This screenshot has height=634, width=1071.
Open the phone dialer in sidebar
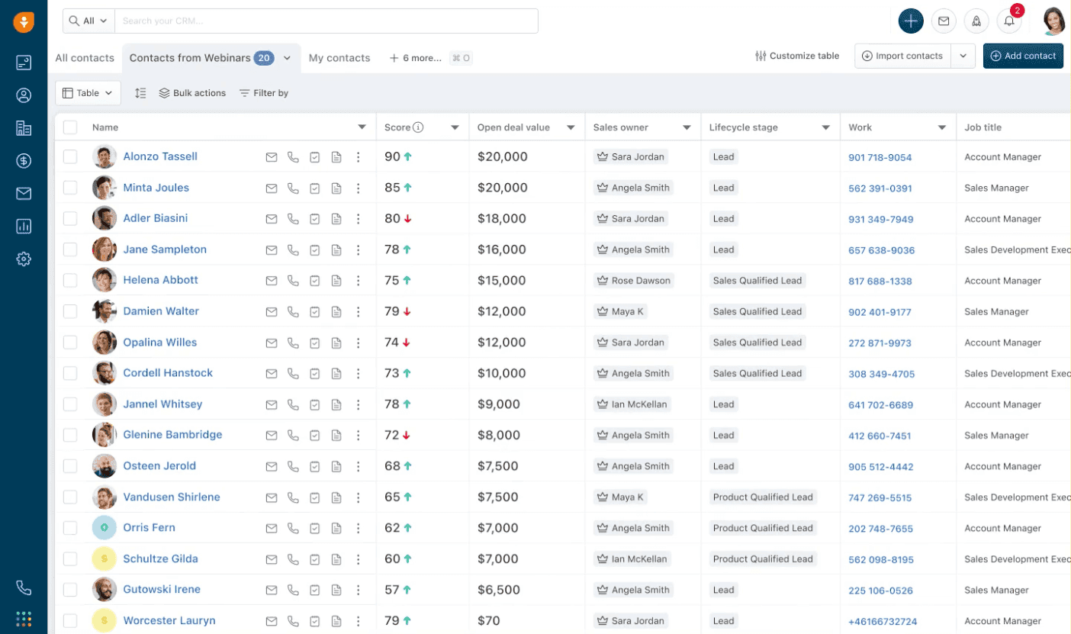[24, 587]
